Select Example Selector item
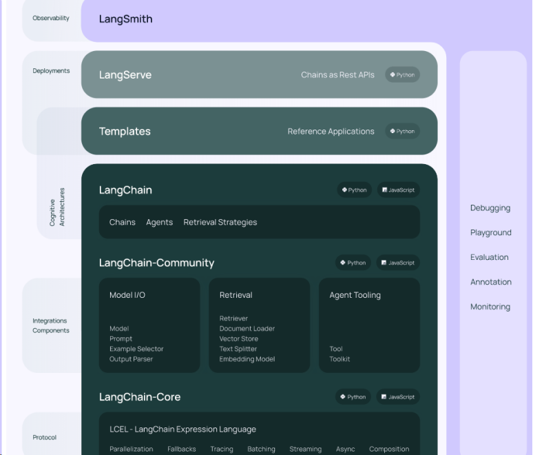 point(136,349)
